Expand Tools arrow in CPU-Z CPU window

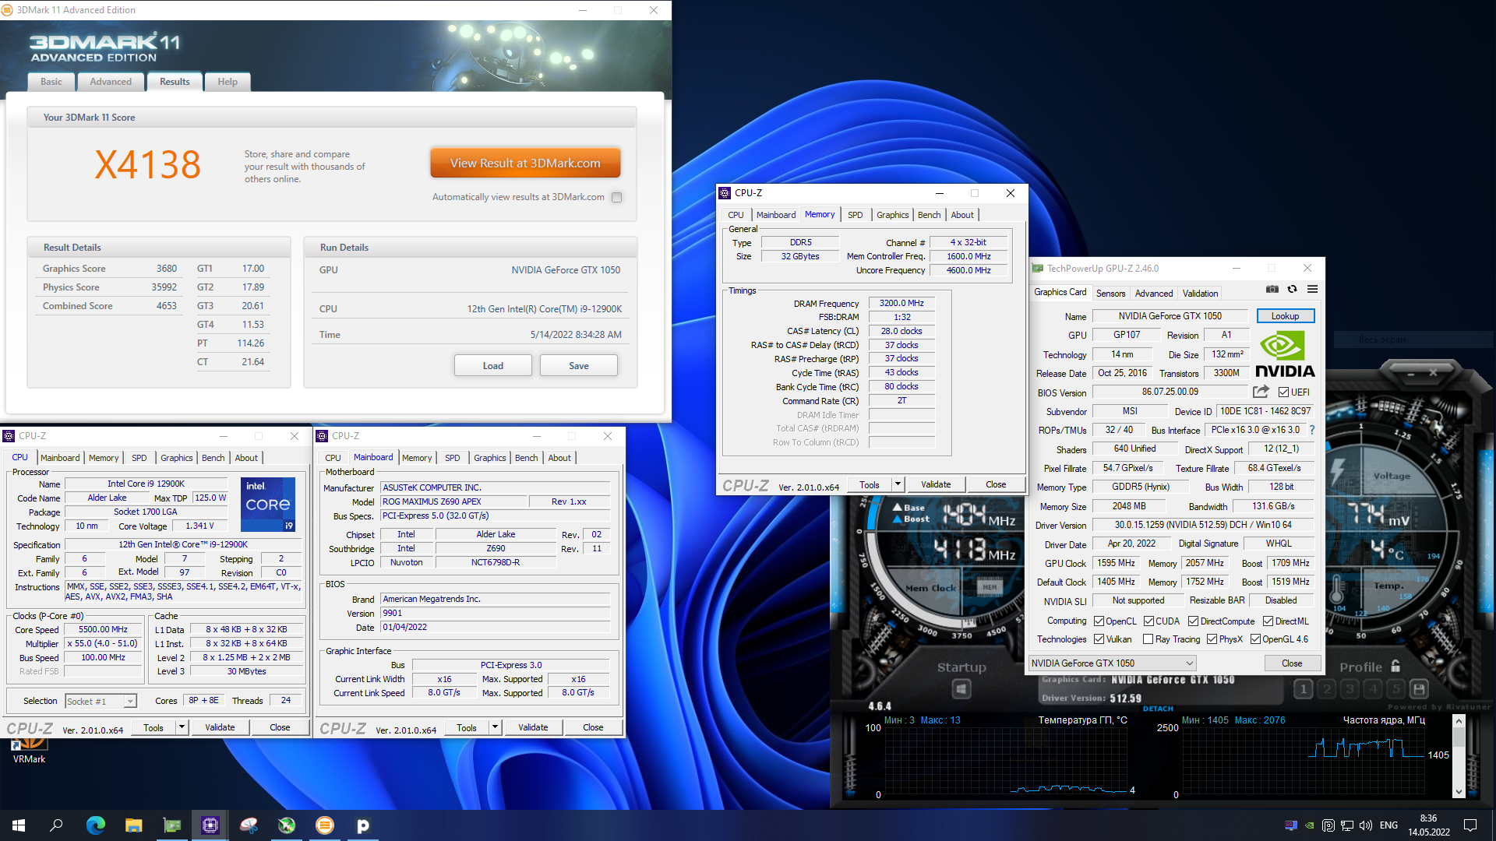pyautogui.click(x=182, y=727)
